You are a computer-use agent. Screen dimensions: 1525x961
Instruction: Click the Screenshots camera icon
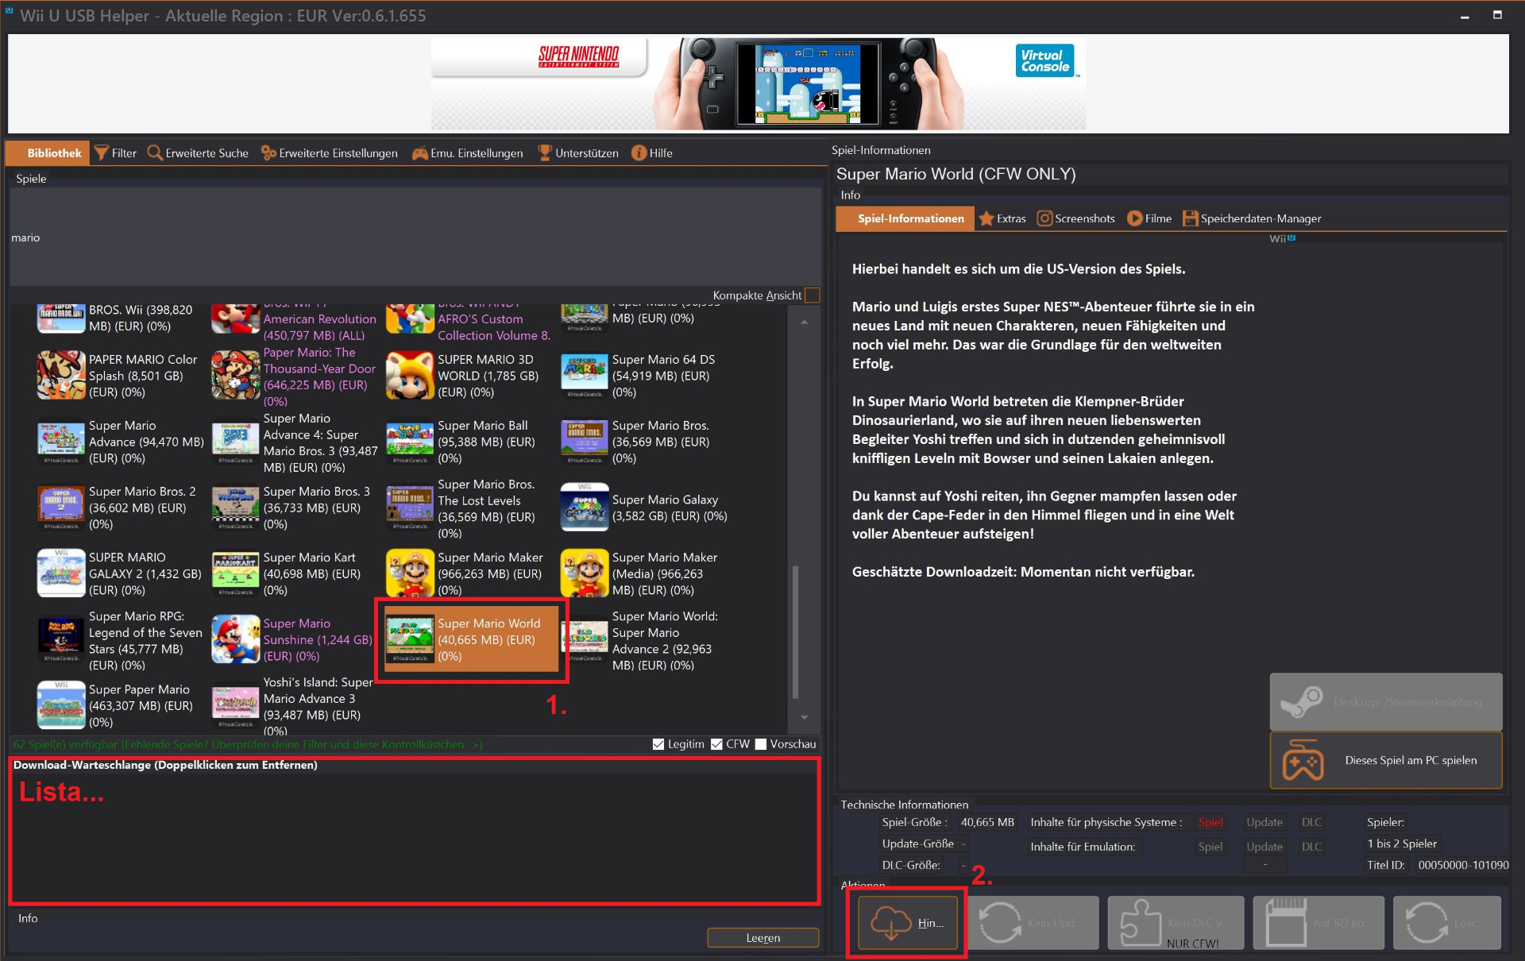pyautogui.click(x=1044, y=218)
